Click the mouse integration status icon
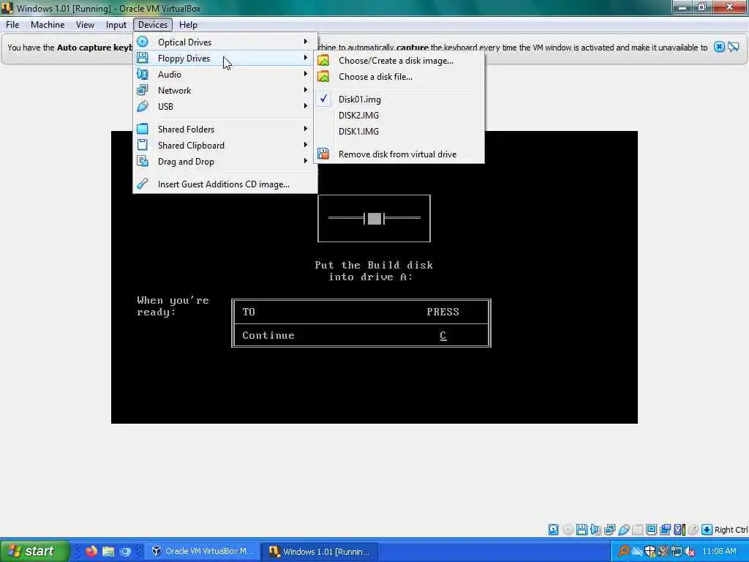The height and width of the screenshot is (562, 749). pyautogui.click(x=693, y=530)
